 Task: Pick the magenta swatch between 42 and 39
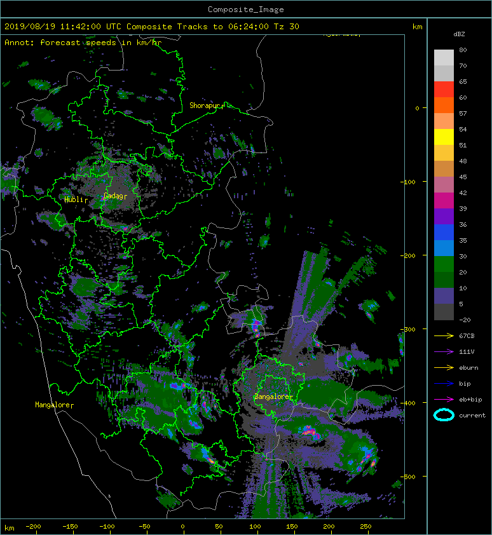(x=444, y=200)
